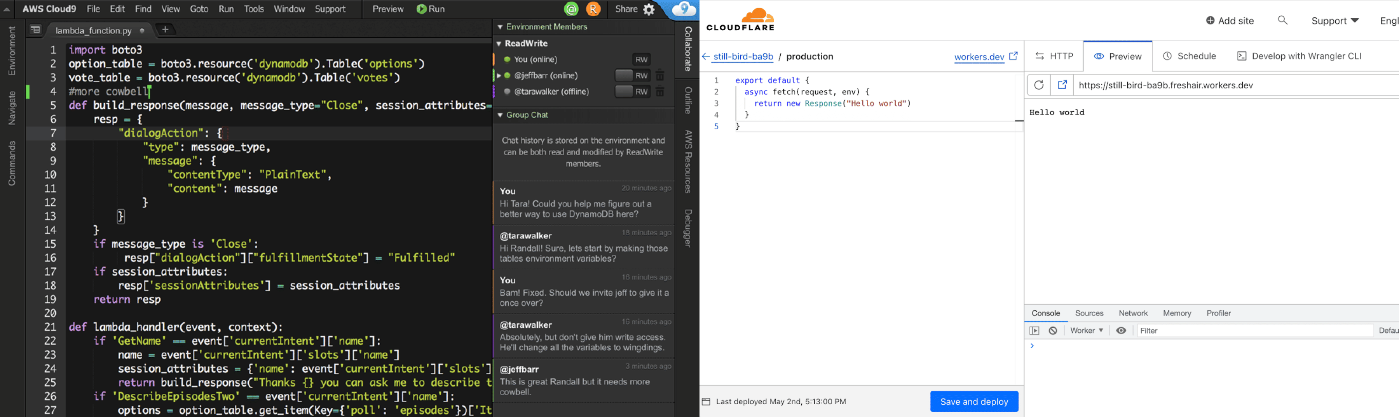Open the Worker context dropdown
This screenshot has height=417, width=1399.
pos(1086,331)
